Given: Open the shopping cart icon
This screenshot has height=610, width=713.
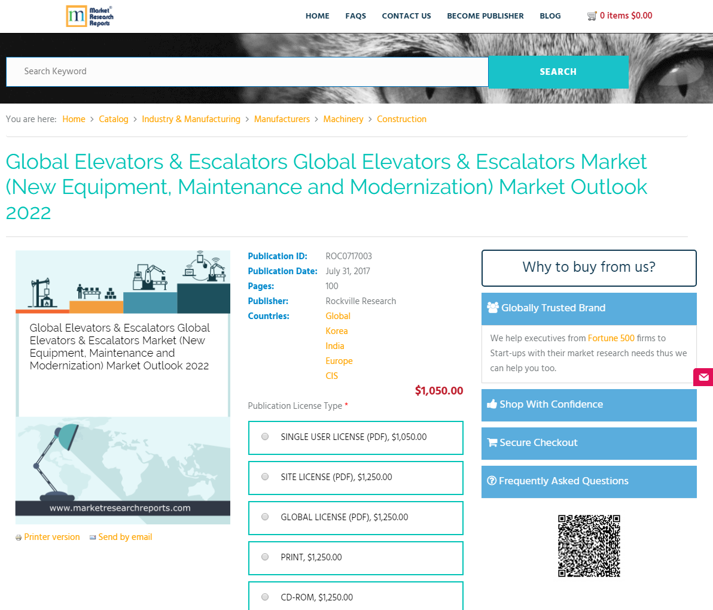Looking at the screenshot, I should [x=592, y=16].
